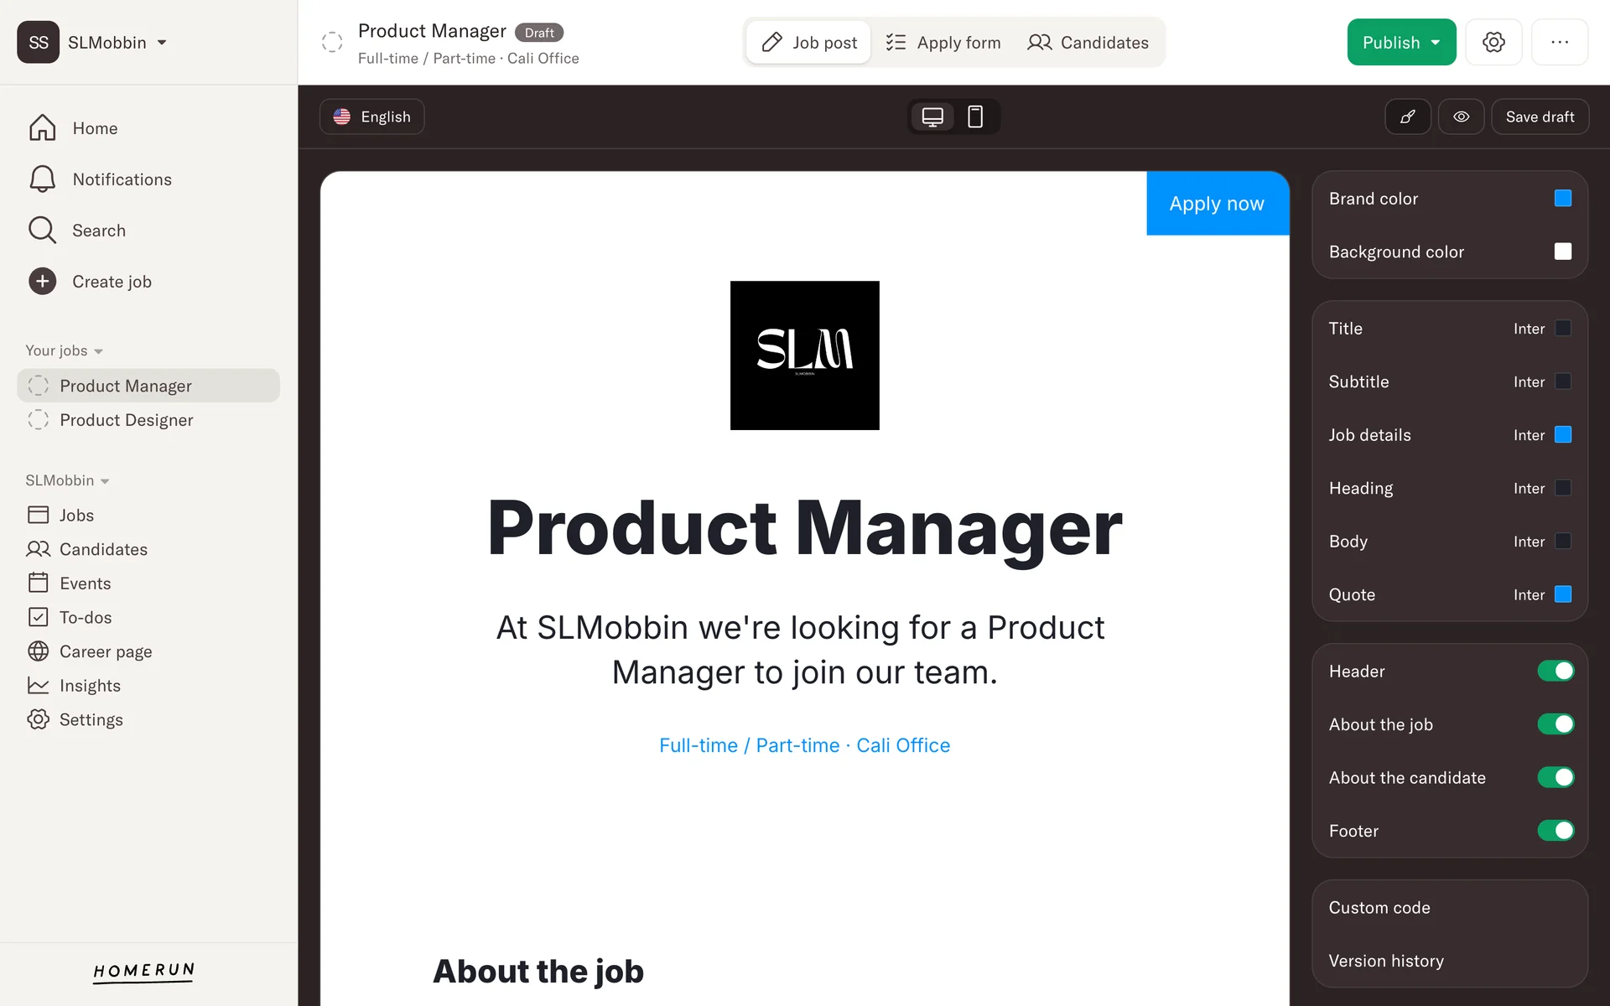
Task: Disable the About the job switch
Action: coord(1555,724)
